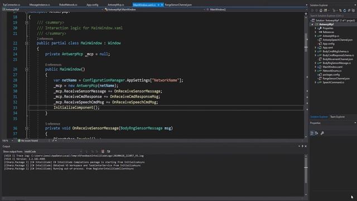
Task: Switch to the TcpConnector.cs tab
Action: point(11,5)
